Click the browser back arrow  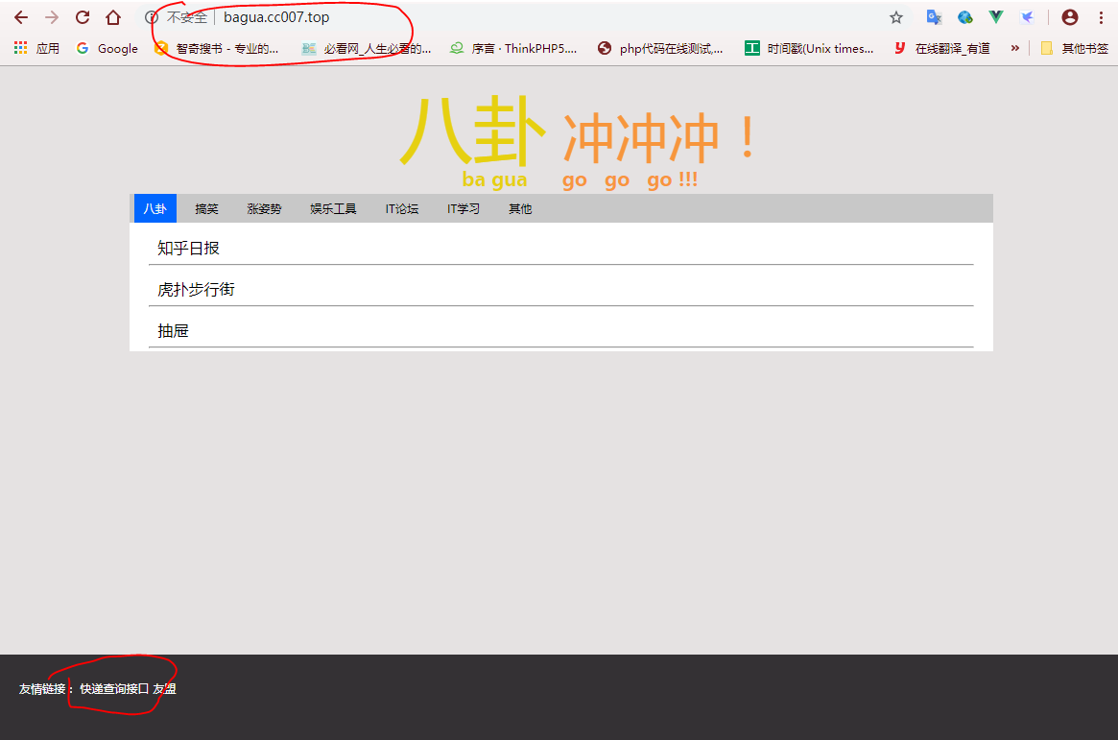point(21,17)
